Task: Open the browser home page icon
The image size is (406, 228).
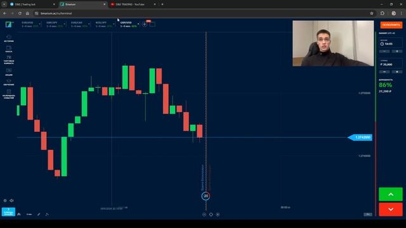Action: point(27,13)
